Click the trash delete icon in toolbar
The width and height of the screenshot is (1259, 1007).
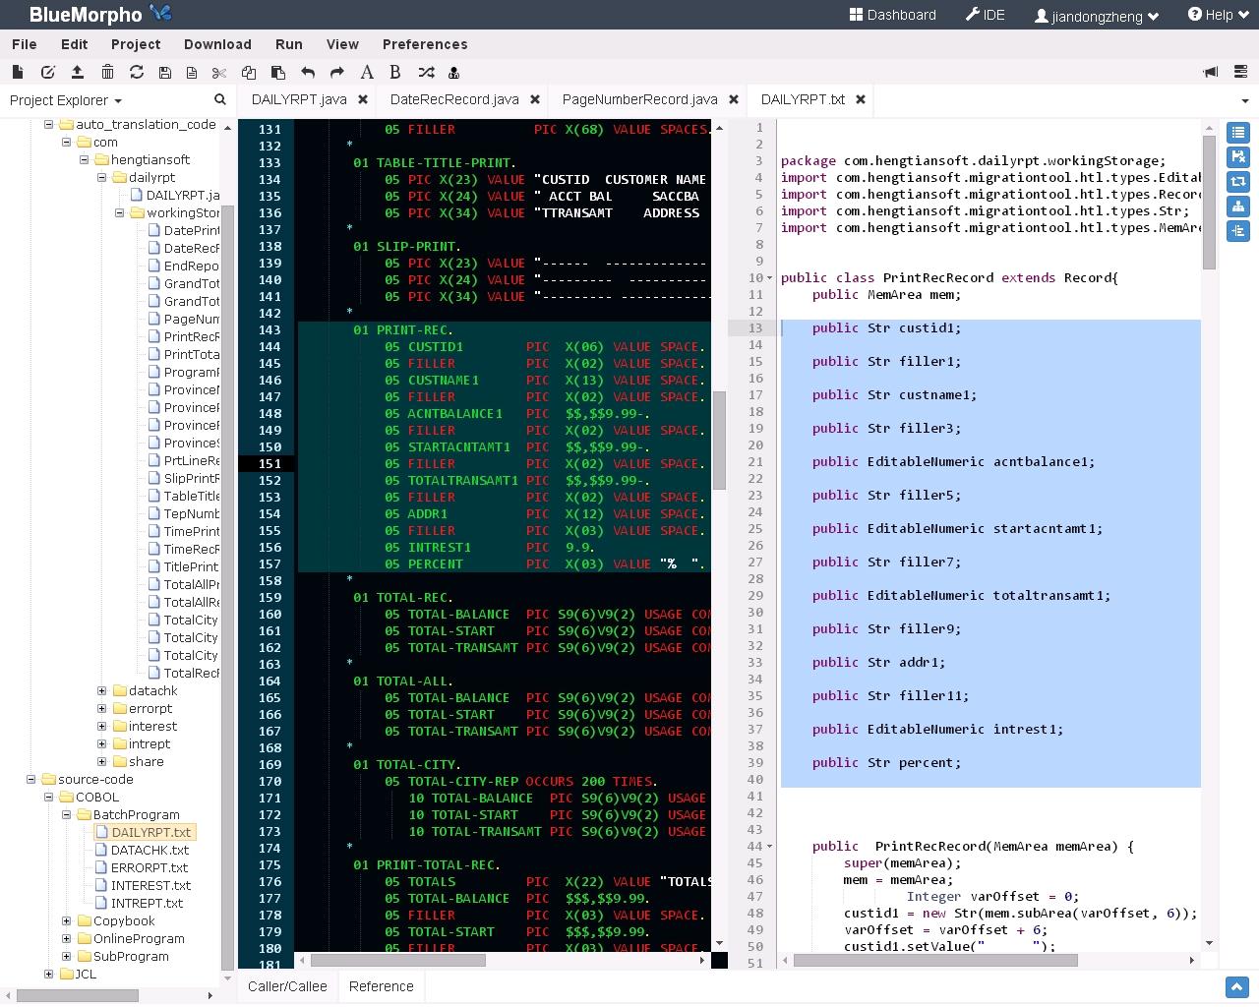tap(107, 73)
